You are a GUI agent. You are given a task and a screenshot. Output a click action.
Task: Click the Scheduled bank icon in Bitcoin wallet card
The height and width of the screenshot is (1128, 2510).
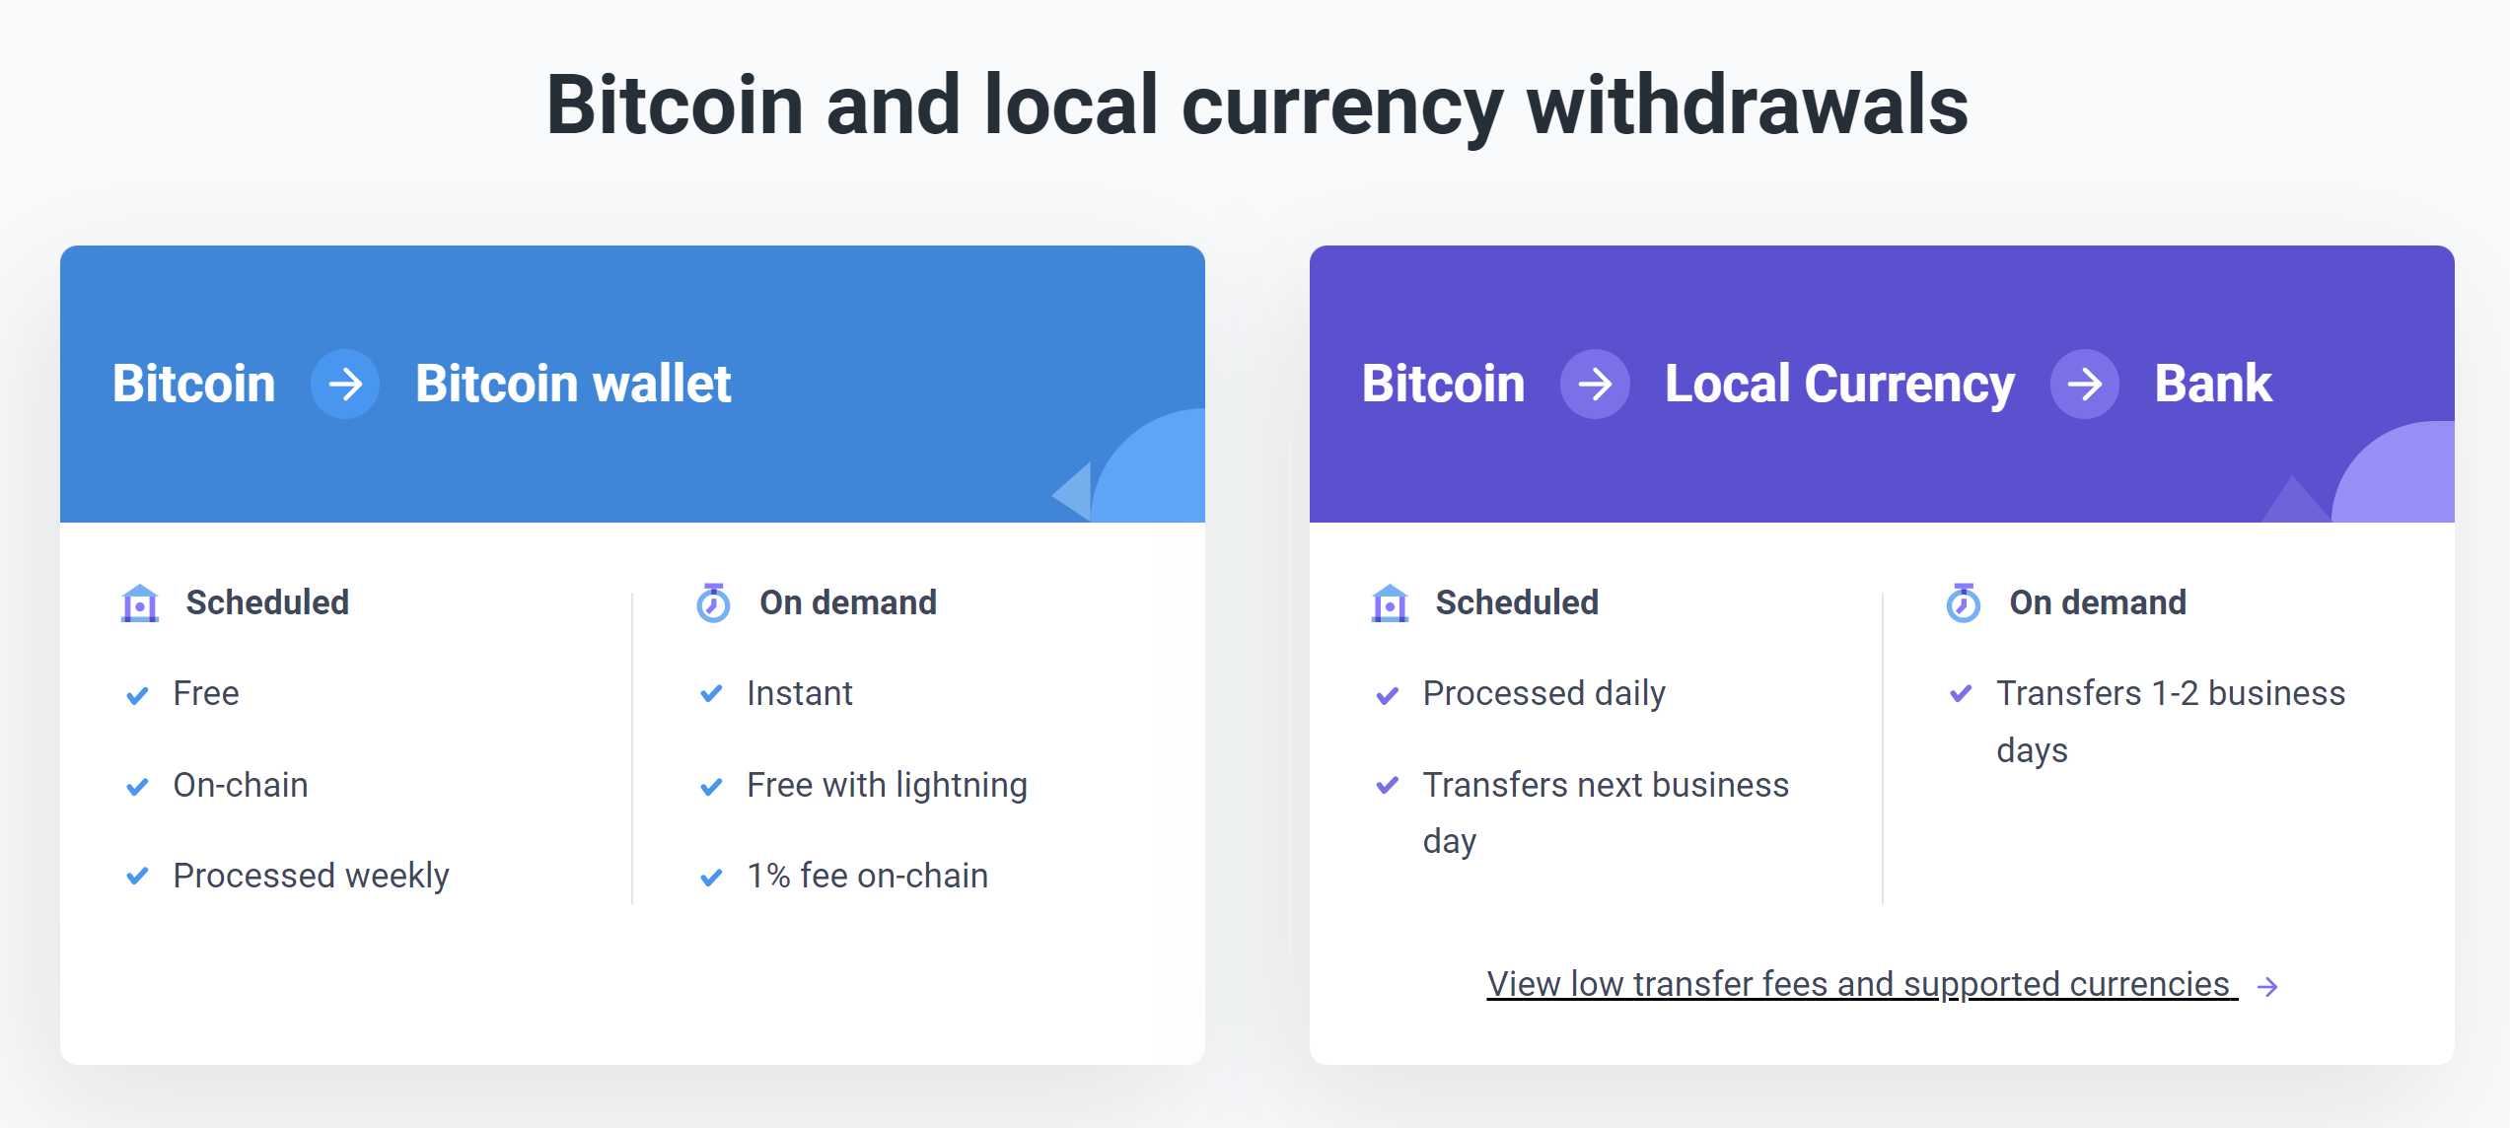[140, 602]
